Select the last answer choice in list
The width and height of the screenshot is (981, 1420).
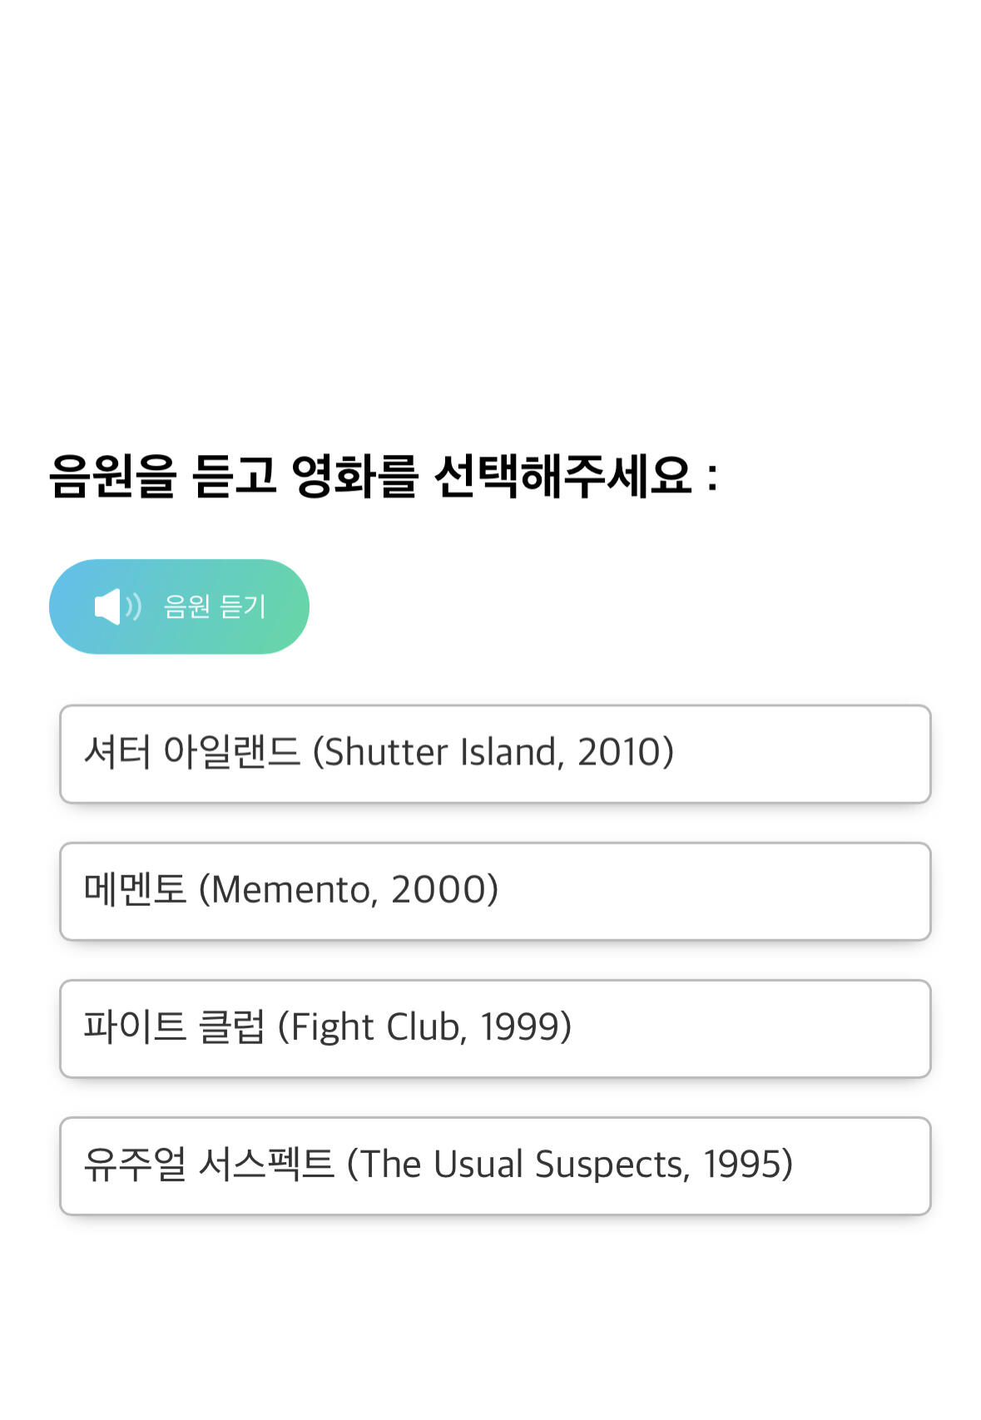pos(494,1165)
